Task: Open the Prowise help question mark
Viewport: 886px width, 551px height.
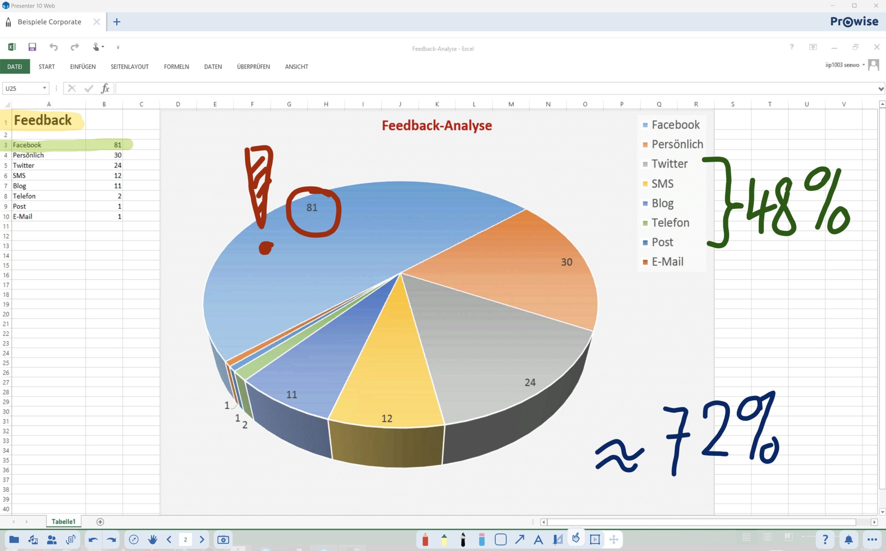Action: tap(825, 539)
